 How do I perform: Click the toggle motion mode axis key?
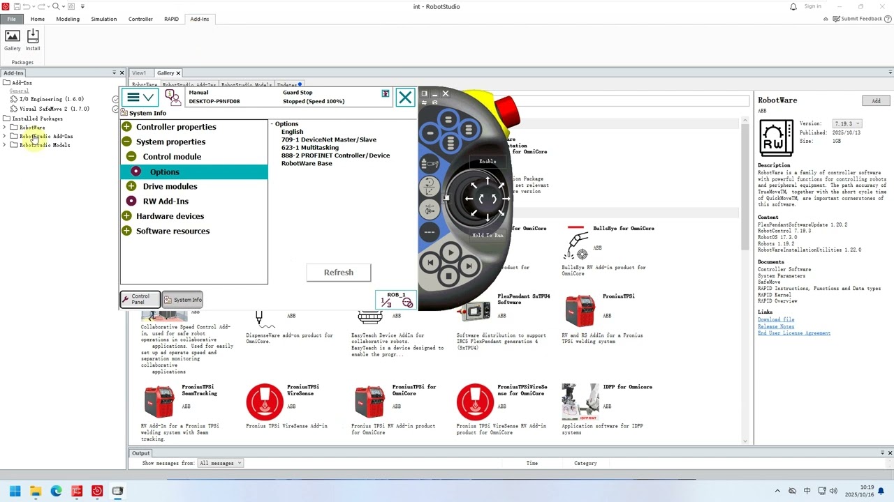429,208
